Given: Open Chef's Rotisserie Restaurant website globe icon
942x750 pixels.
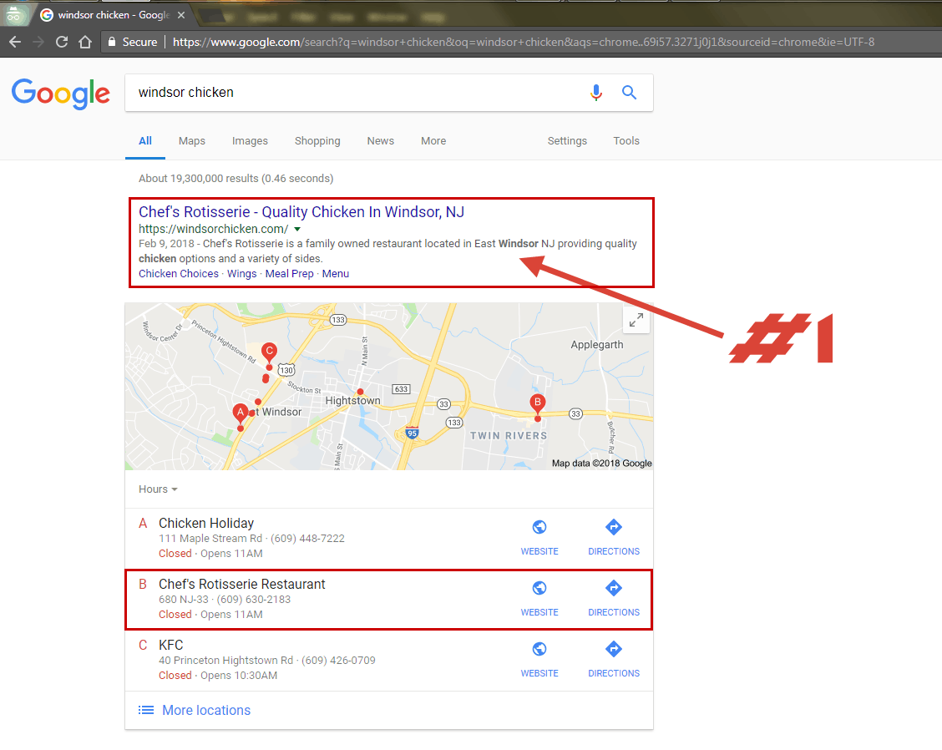Looking at the screenshot, I should pos(539,588).
